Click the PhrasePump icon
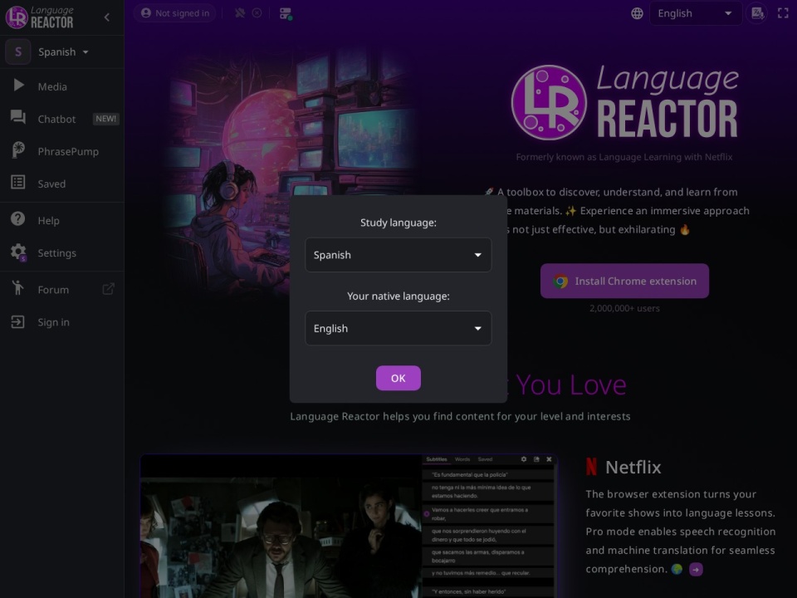 18,150
